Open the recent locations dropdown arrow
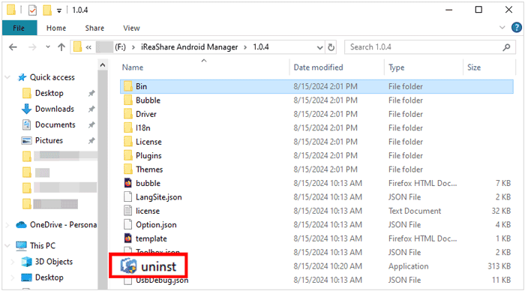Screen dimensions: 525x291 (x=48, y=47)
